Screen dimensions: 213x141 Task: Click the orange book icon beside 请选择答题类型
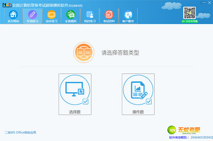[84, 52]
